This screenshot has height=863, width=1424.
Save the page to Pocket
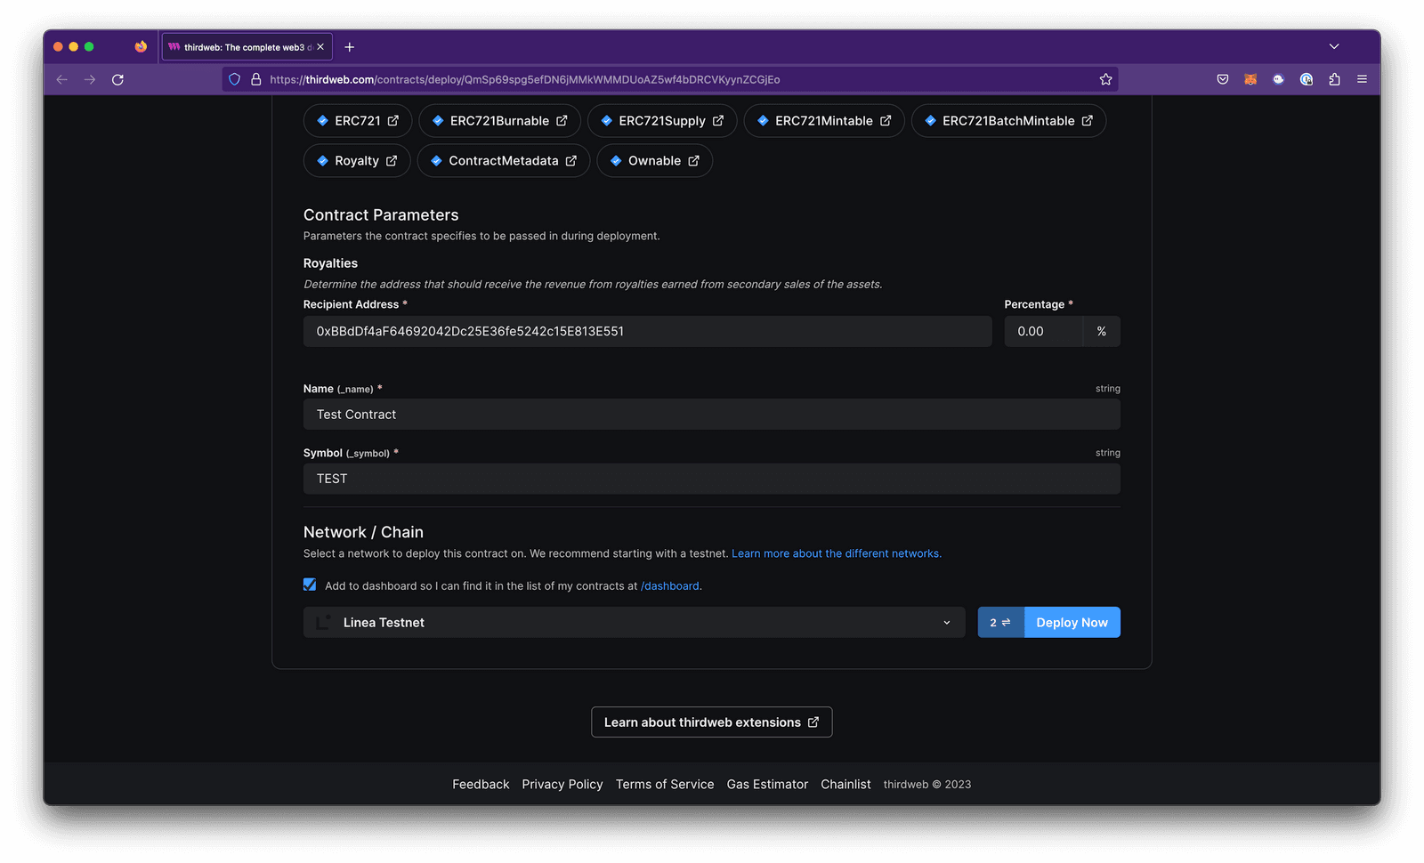[x=1223, y=79]
